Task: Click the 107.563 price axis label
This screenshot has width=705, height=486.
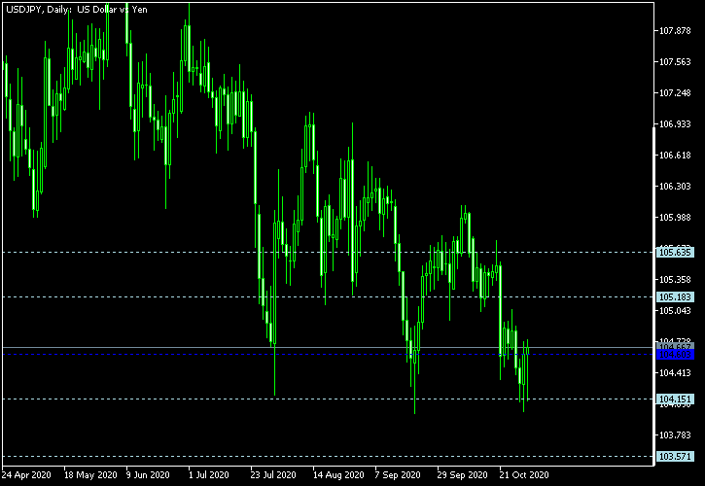Action: click(675, 62)
